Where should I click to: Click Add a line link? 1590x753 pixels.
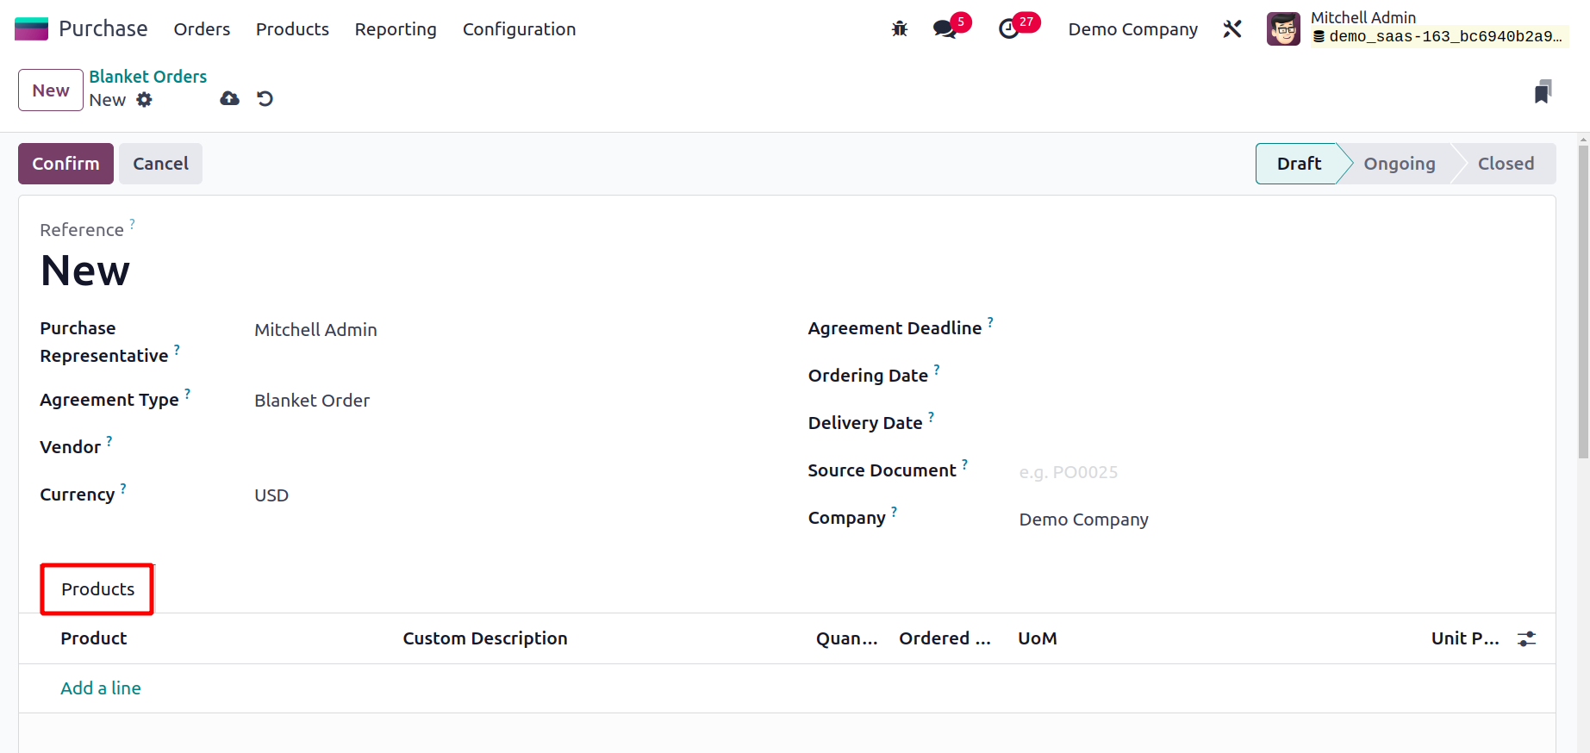click(101, 688)
